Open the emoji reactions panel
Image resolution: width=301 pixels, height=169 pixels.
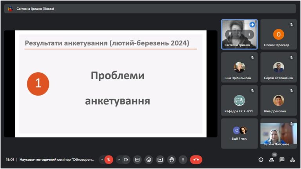tap(149, 160)
